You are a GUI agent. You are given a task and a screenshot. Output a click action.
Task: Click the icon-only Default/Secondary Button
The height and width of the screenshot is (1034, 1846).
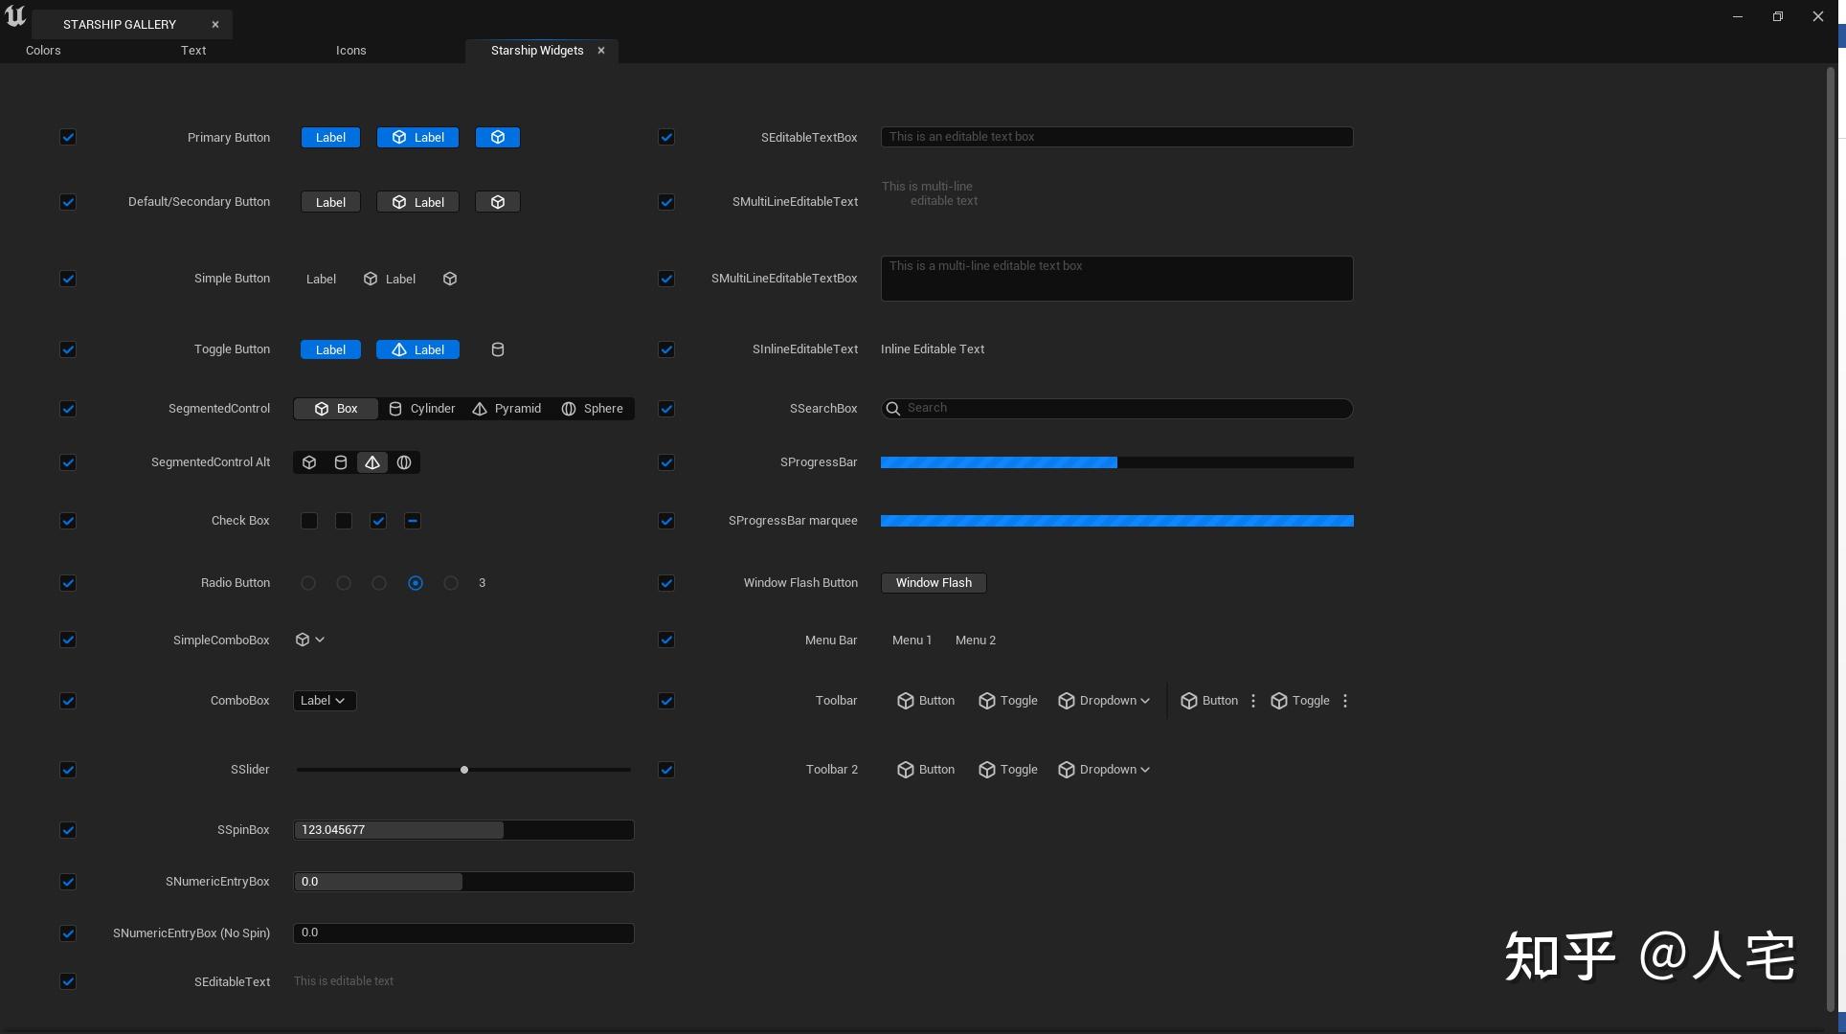pyautogui.click(x=498, y=202)
